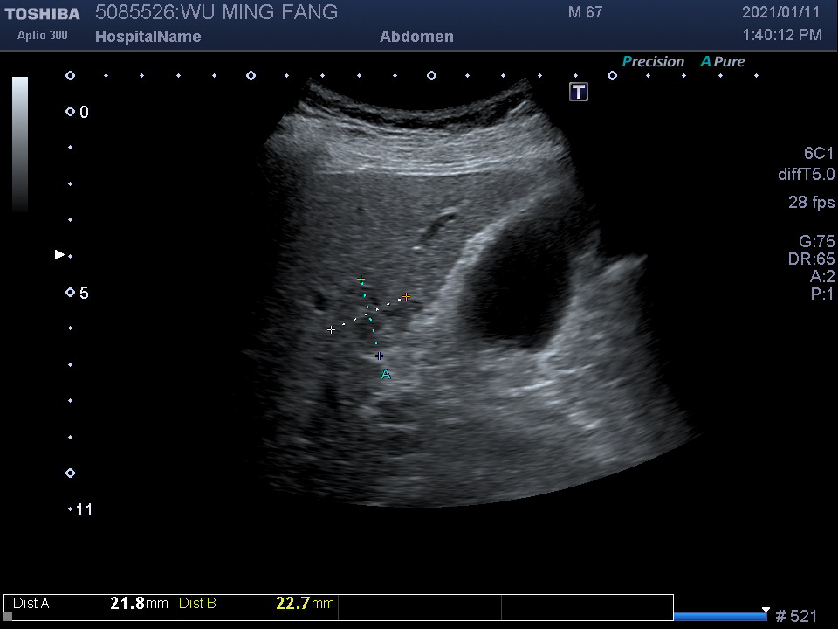
Task: Click the small gray square in measurement bar
Action: point(8,616)
